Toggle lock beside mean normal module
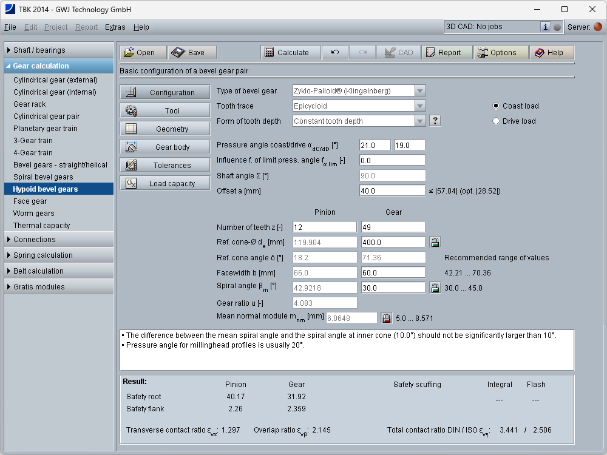The height and width of the screenshot is (455, 607). pos(387,318)
